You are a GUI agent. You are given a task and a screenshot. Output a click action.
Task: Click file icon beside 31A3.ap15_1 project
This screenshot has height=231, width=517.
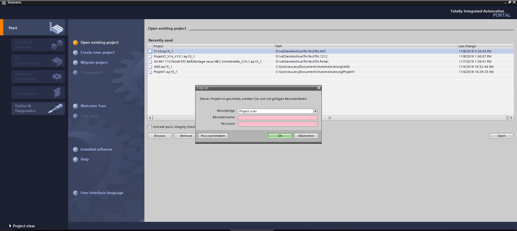pyautogui.click(x=150, y=51)
